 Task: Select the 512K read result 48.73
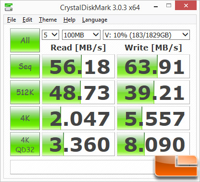point(78,92)
